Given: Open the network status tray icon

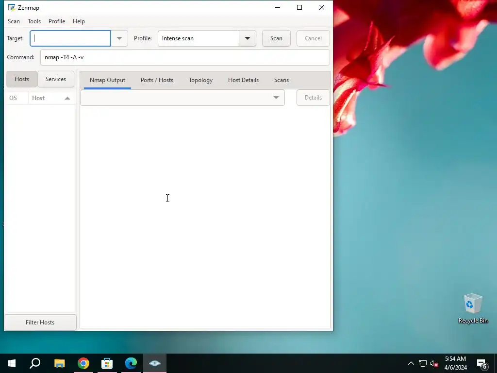Looking at the screenshot, I should point(423,363).
